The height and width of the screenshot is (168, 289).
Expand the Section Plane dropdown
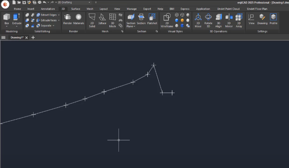(x=134, y=26)
